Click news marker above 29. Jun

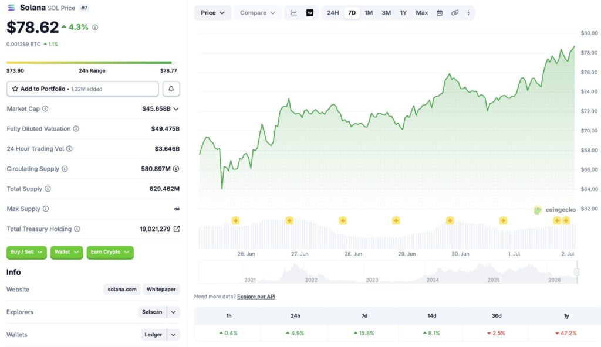pyautogui.click(x=396, y=220)
